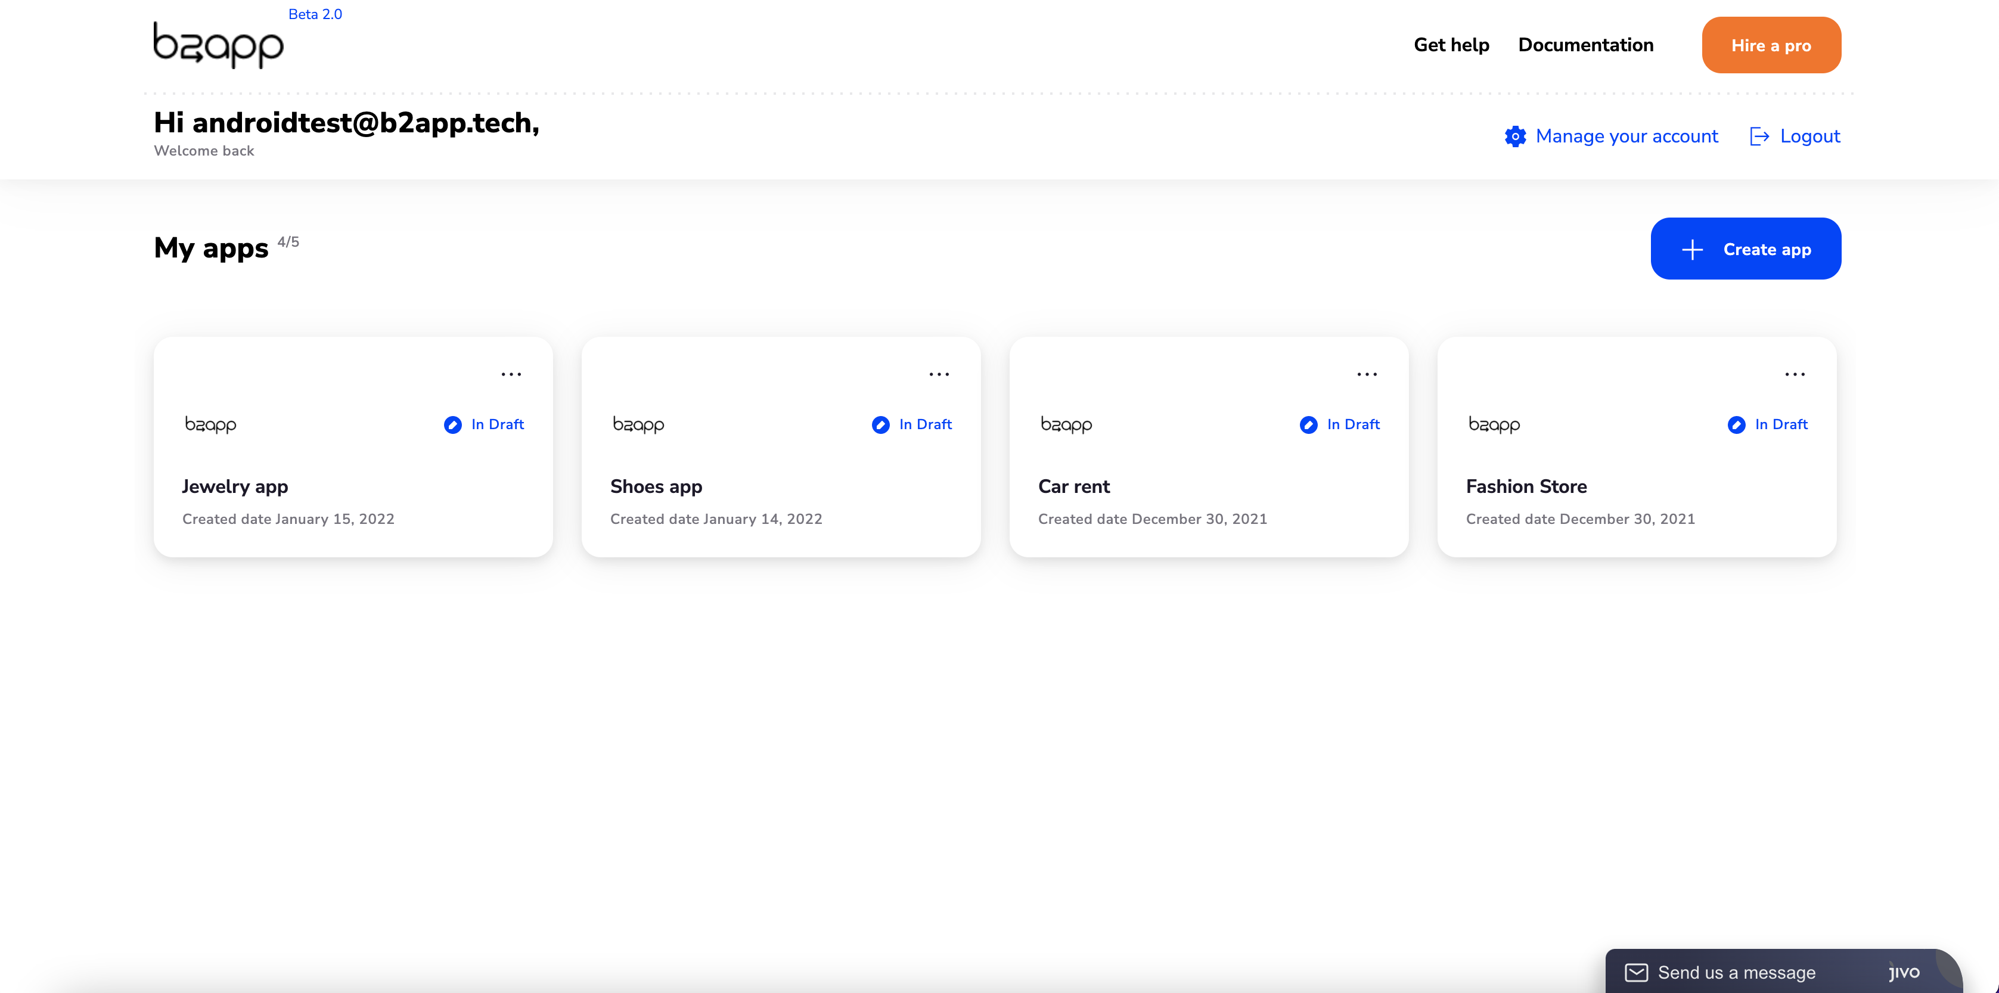Click the Manage your account link

[x=1626, y=136]
